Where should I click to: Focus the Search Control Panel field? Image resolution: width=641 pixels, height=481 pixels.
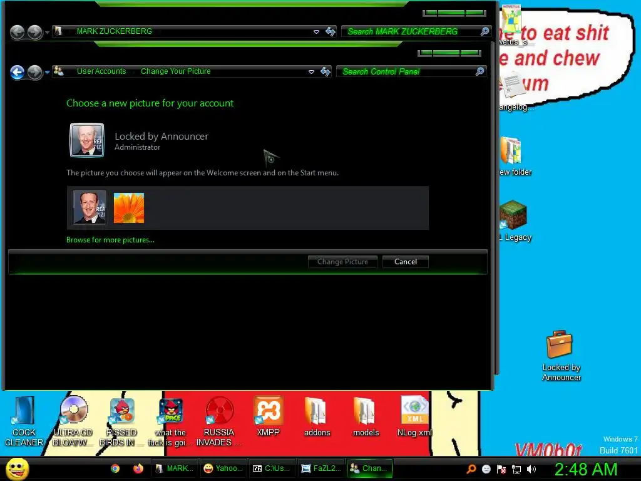tap(411, 71)
